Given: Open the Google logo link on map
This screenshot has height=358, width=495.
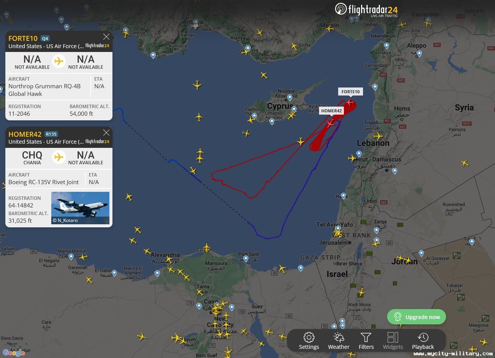Looking at the screenshot, I should 14,353.
